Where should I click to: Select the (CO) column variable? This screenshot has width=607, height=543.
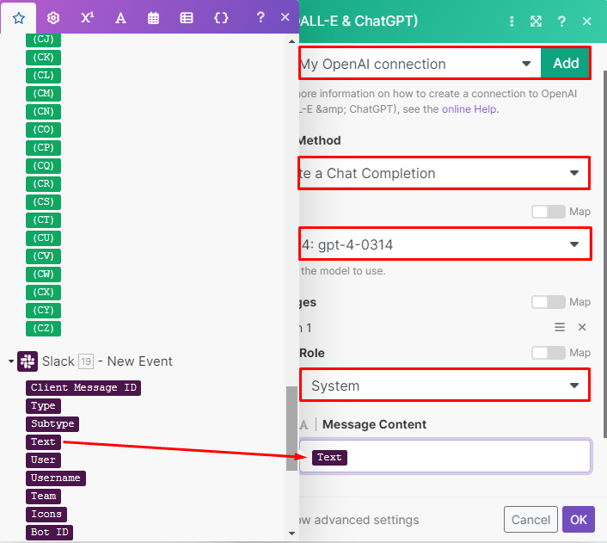(43, 129)
